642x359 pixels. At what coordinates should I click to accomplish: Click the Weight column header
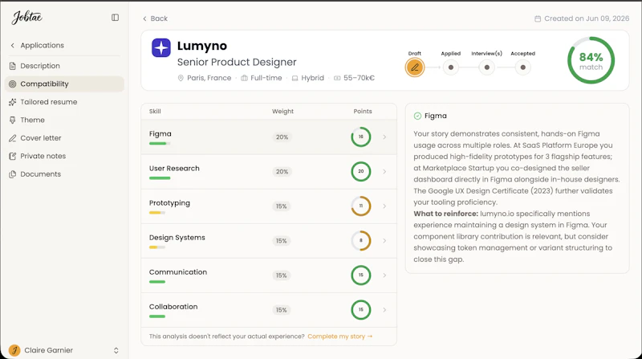tap(283, 111)
